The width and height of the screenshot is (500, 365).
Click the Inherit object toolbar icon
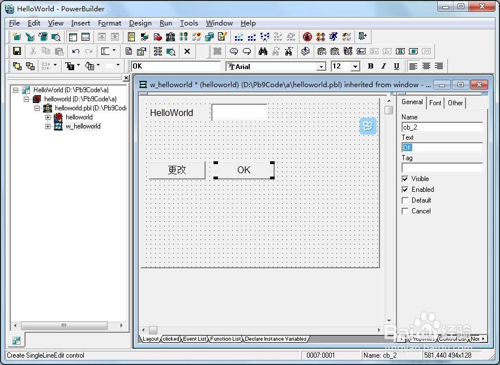coord(29,37)
